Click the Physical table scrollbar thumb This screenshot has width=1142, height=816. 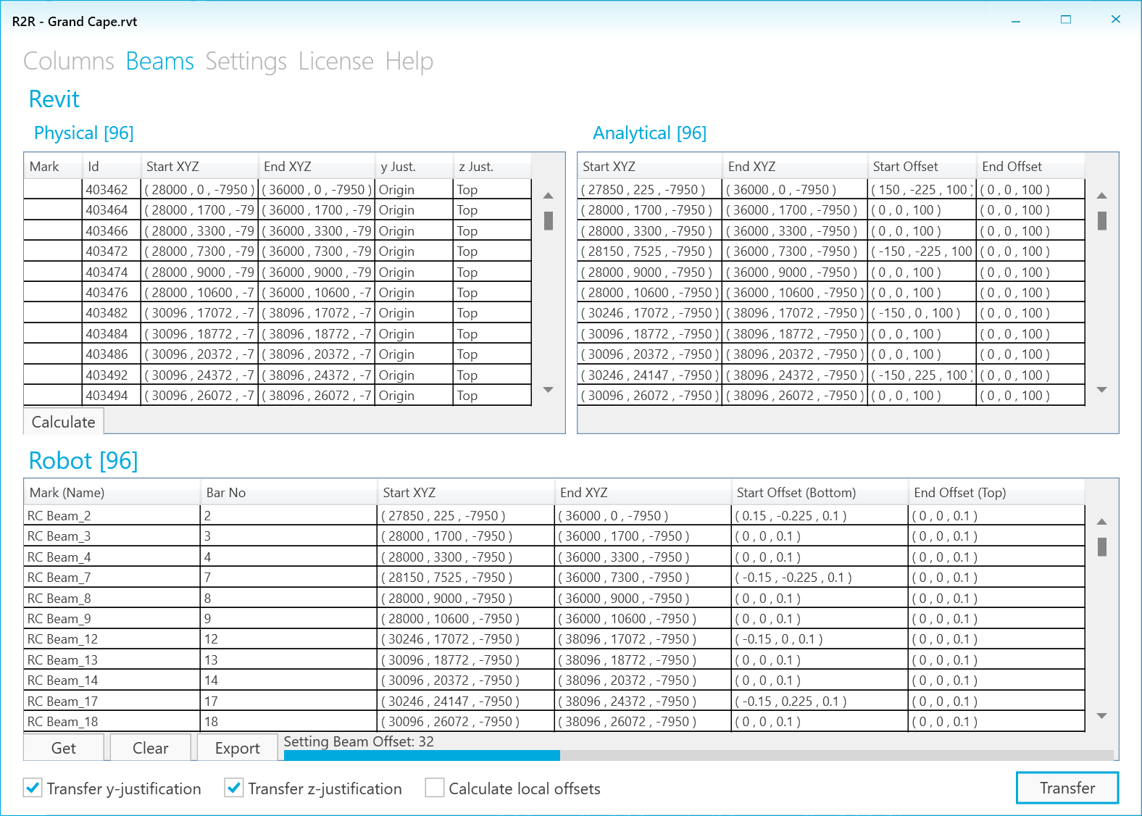click(549, 220)
